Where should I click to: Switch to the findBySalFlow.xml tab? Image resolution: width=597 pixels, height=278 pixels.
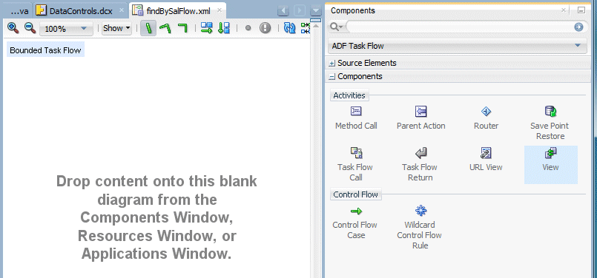178,10
